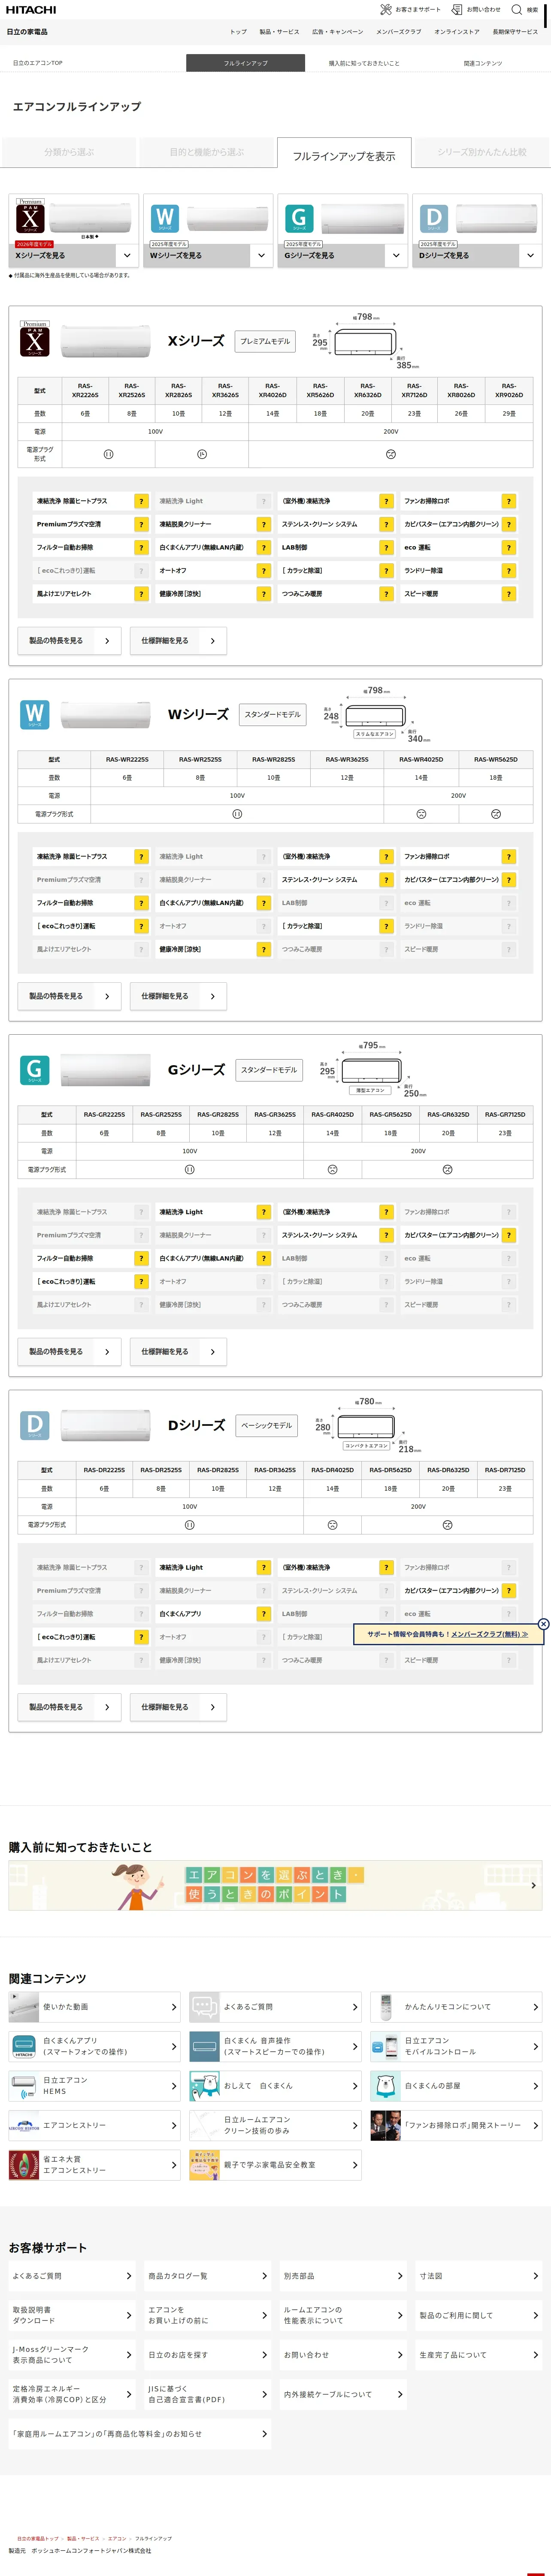Open the おしえて 白くまくん link
Viewport: 551px width, 2576px height.
pos(275,2086)
